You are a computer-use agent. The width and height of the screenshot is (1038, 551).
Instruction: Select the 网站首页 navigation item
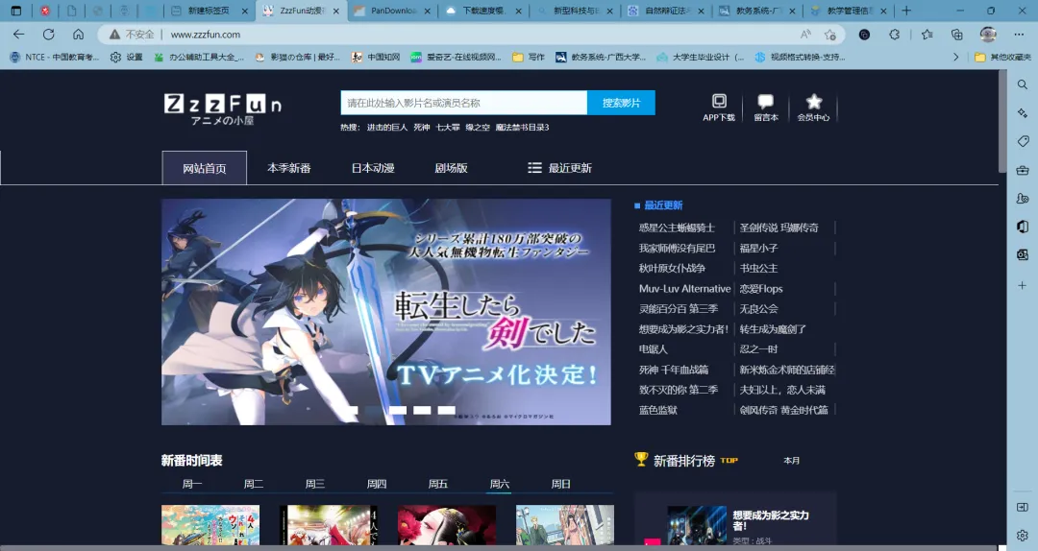tap(205, 168)
